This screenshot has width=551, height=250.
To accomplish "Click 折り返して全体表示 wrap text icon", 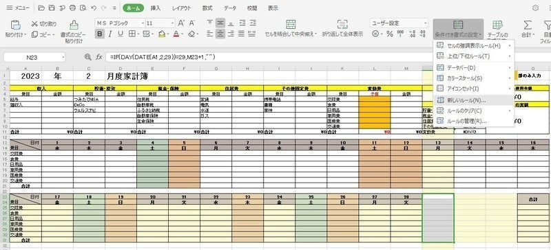I will [342, 24].
